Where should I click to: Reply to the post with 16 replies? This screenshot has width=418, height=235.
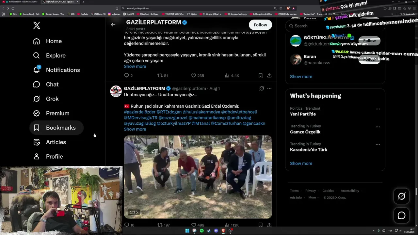[x=129, y=225]
